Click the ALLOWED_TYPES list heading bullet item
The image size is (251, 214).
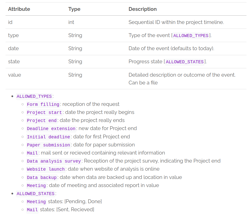34,96
